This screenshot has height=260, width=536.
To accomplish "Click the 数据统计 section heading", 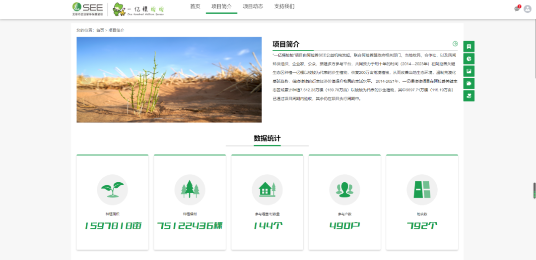I will (x=268, y=139).
